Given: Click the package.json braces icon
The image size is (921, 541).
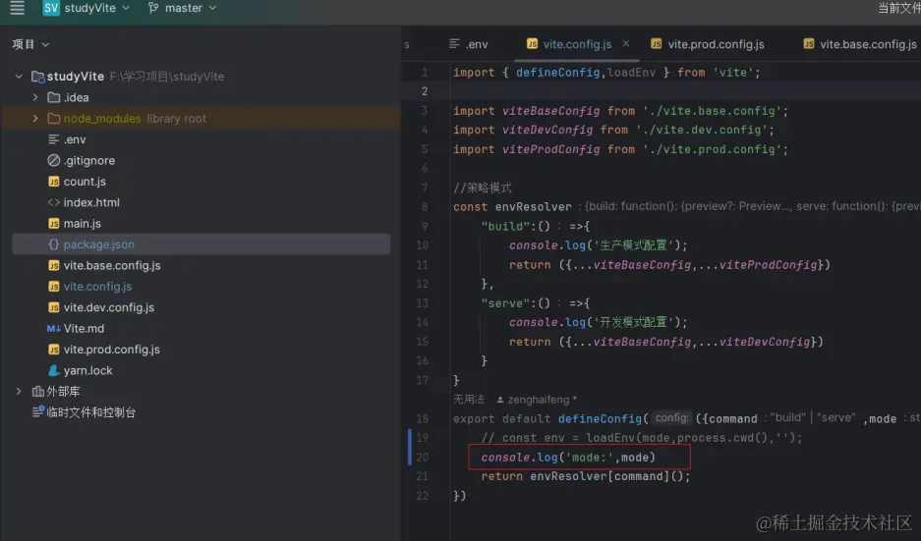Looking at the screenshot, I should [53, 244].
